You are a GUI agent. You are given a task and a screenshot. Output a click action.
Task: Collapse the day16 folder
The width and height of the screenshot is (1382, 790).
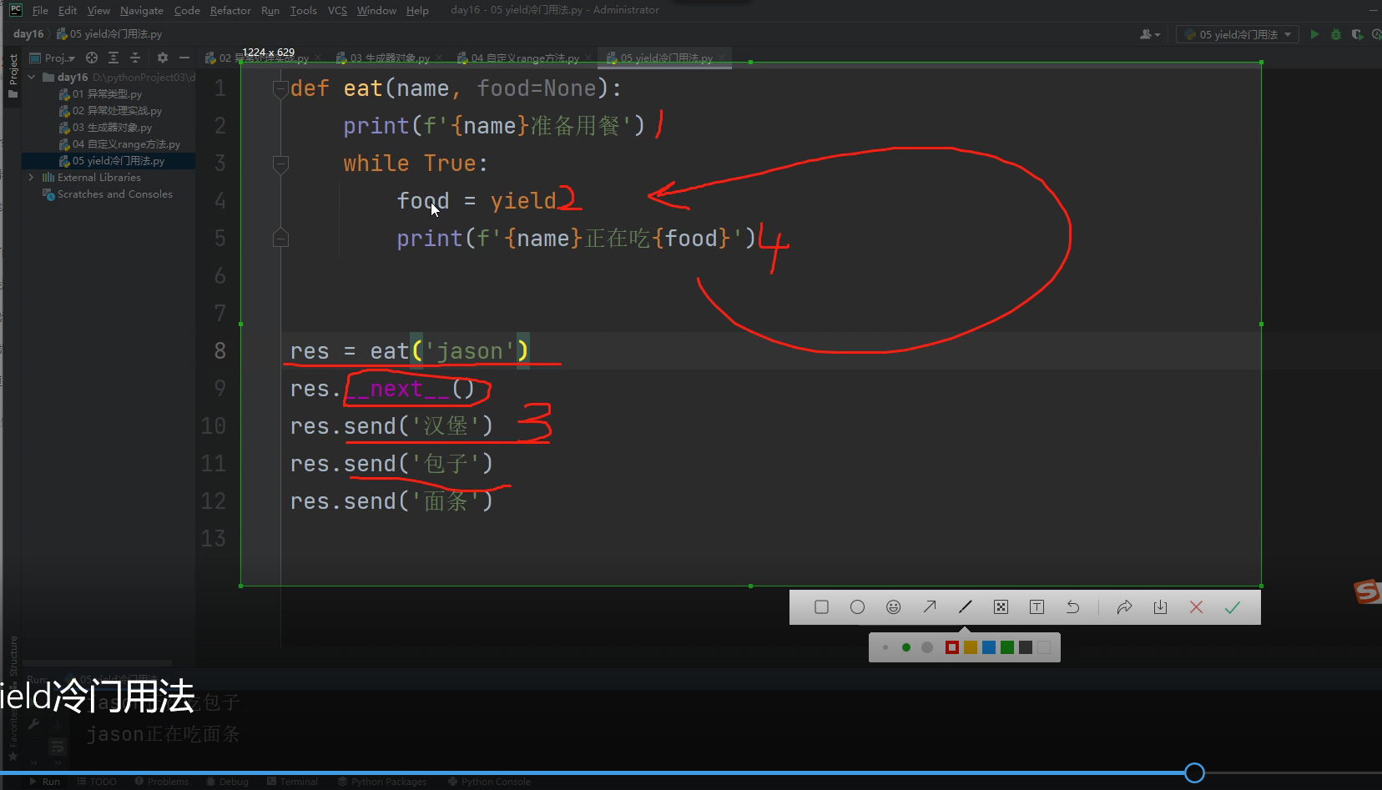32,77
